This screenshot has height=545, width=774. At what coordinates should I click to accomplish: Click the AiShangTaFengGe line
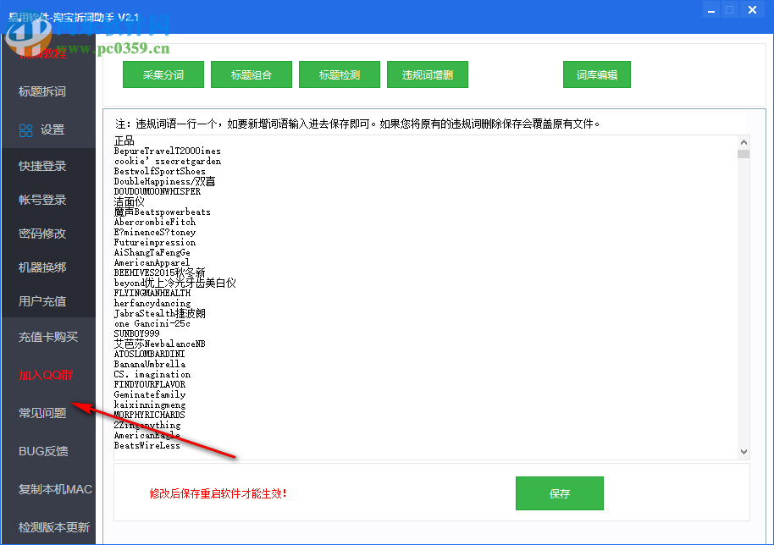click(152, 252)
